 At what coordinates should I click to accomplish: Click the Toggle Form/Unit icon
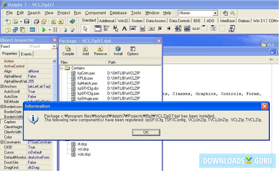(x=23, y=30)
